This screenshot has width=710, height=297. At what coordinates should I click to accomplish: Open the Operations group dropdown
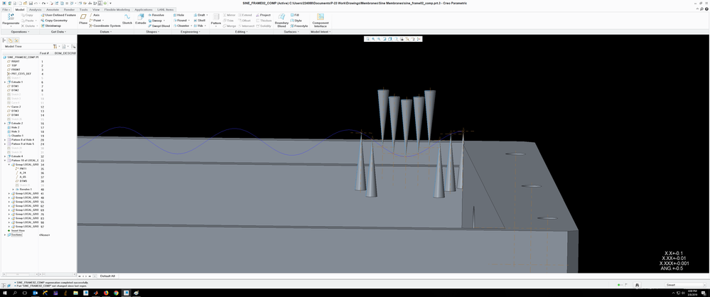pos(20,31)
